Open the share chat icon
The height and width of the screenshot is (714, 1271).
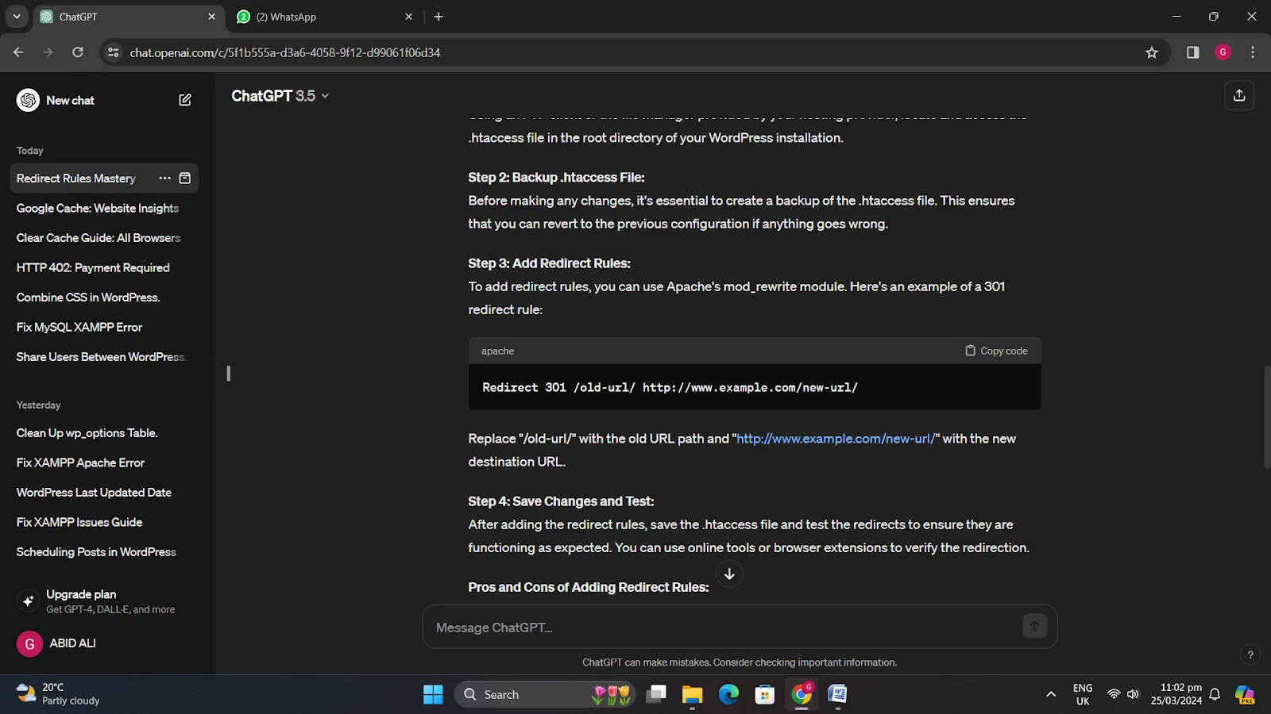(1239, 96)
